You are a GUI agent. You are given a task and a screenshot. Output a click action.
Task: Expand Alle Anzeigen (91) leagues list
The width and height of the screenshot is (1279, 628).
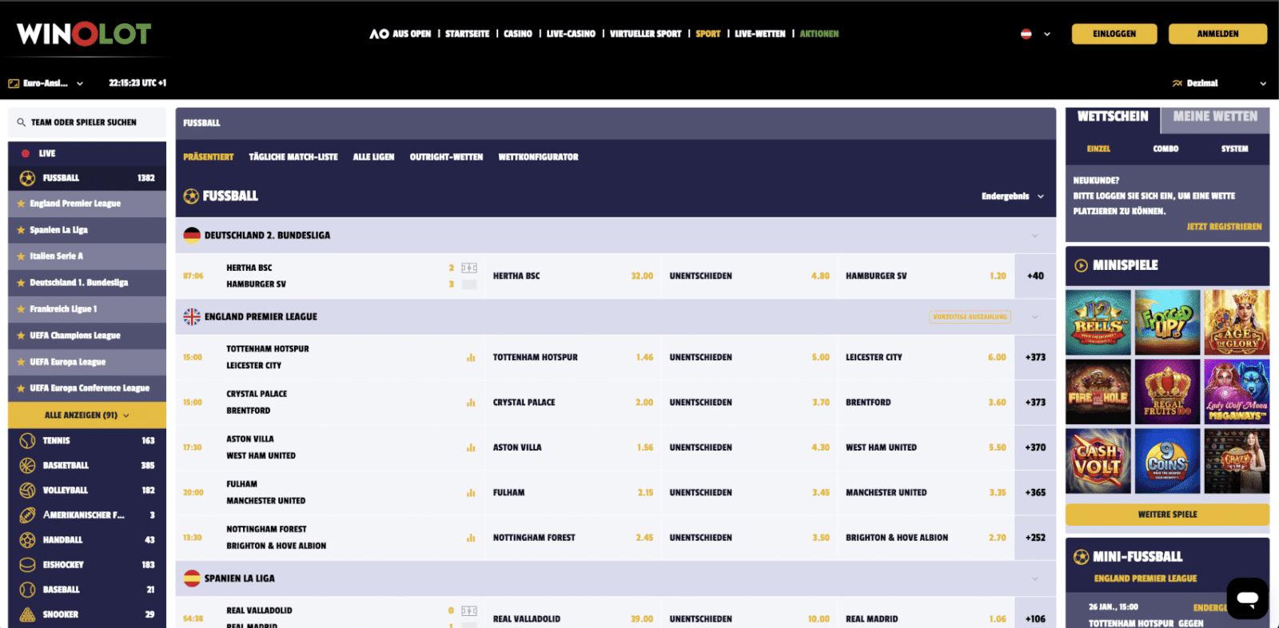[x=87, y=415]
